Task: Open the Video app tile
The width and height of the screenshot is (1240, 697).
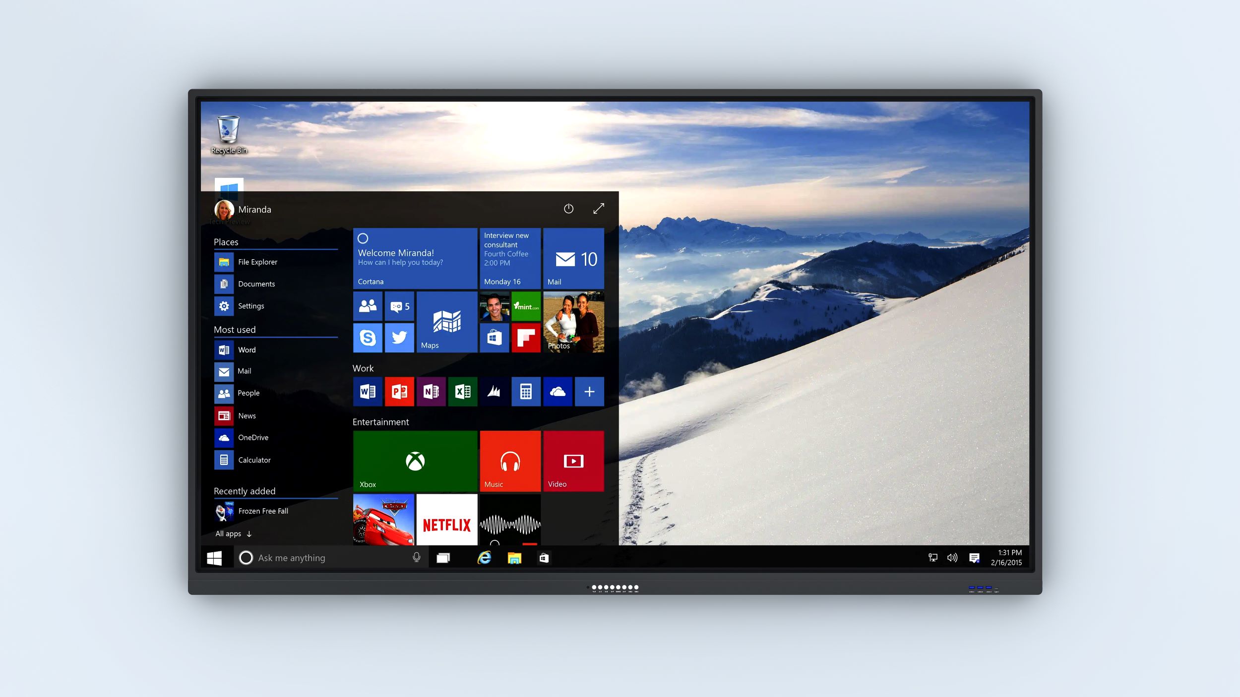Action: pyautogui.click(x=574, y=461)
